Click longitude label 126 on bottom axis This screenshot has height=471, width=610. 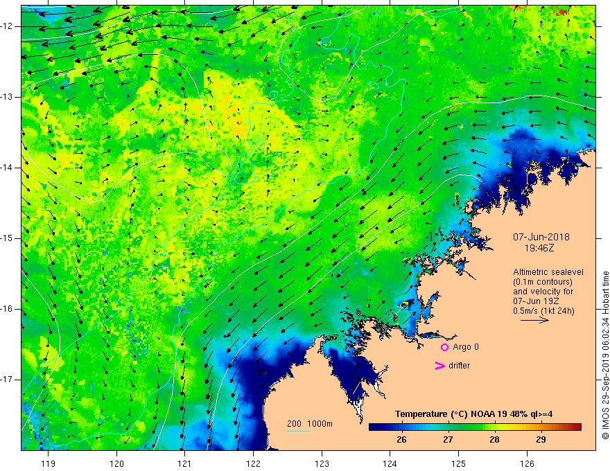pyautogui.click(x=527, y=463)
